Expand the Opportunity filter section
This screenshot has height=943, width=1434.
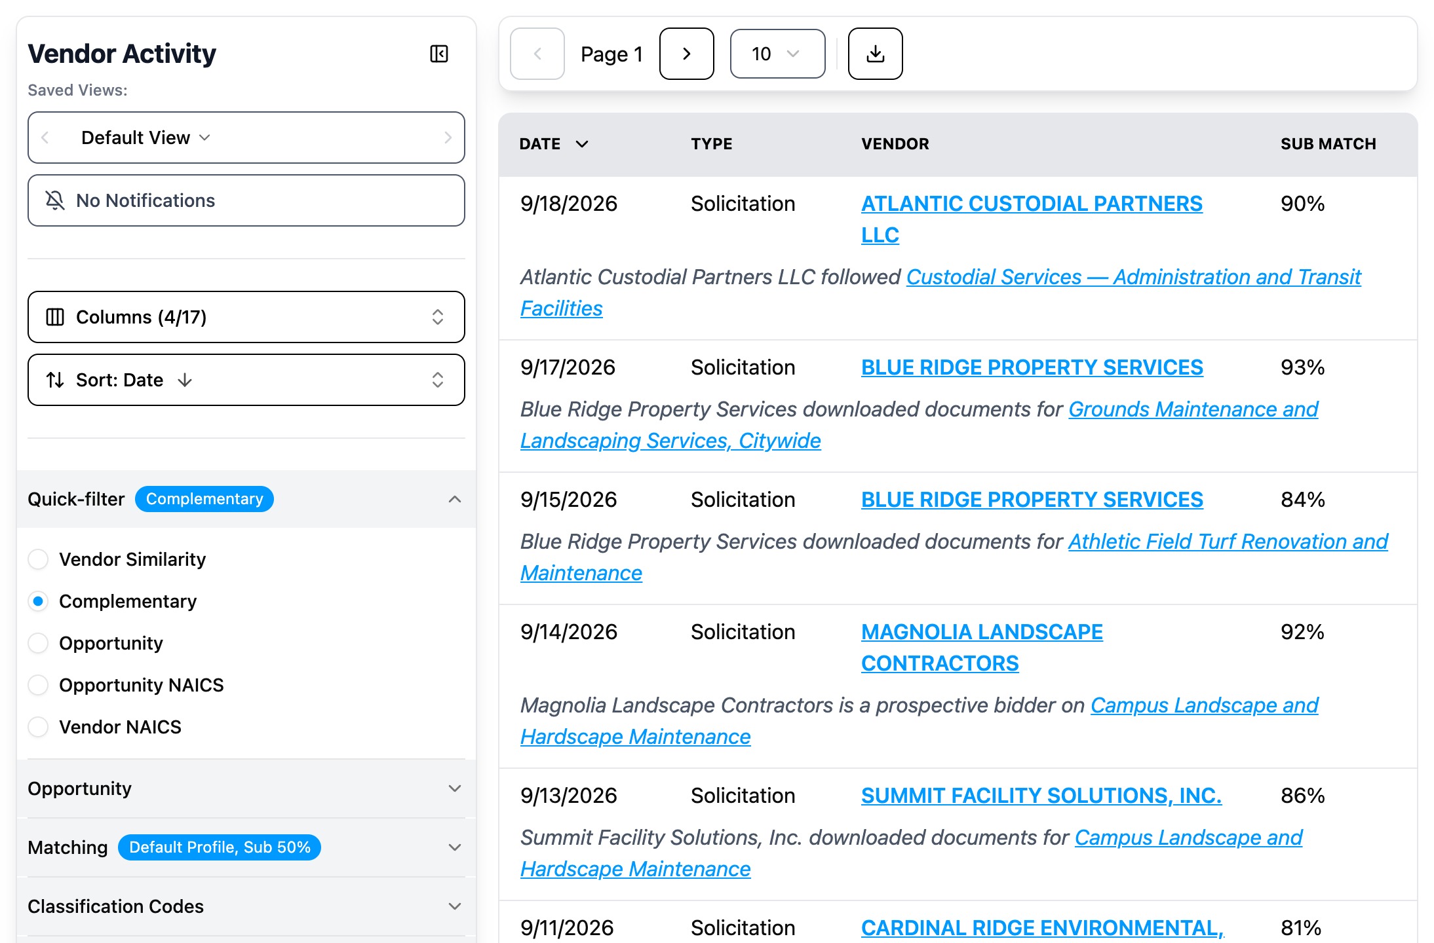[246, 788]
